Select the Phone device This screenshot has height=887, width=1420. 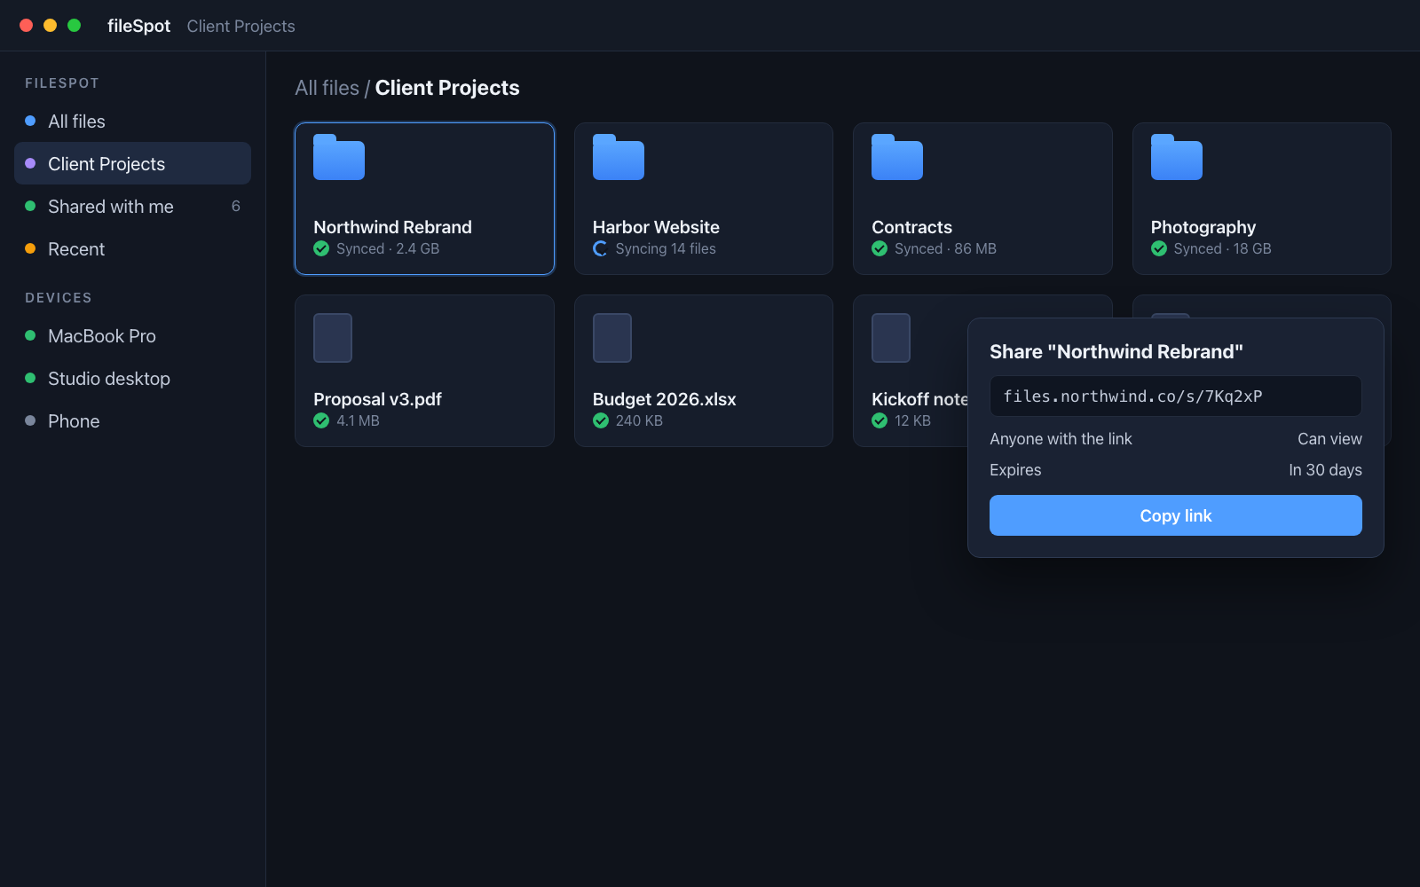coord(132,420)
